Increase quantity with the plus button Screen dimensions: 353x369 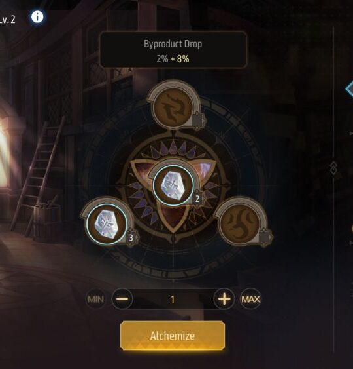(x=224, y=299)
